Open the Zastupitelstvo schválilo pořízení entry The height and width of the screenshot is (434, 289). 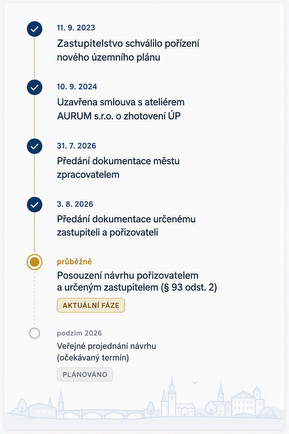point(128,50)
